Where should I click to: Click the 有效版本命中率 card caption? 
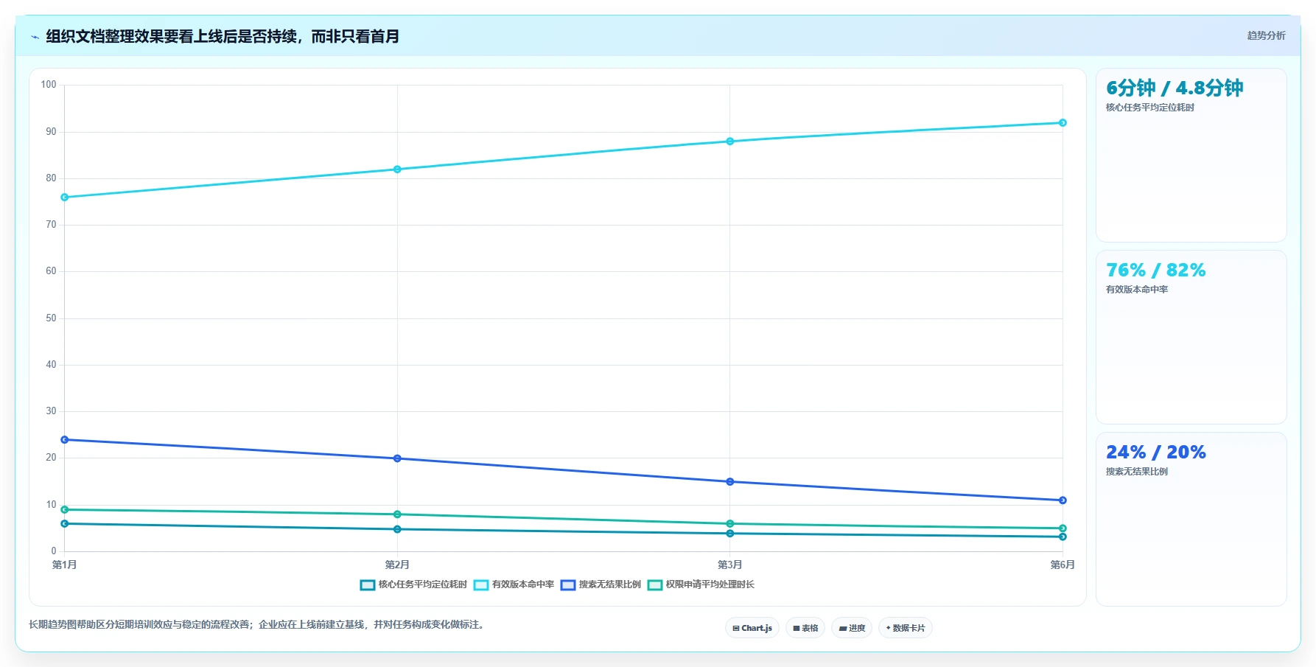pyautogui.click(x=1136, y=290)
